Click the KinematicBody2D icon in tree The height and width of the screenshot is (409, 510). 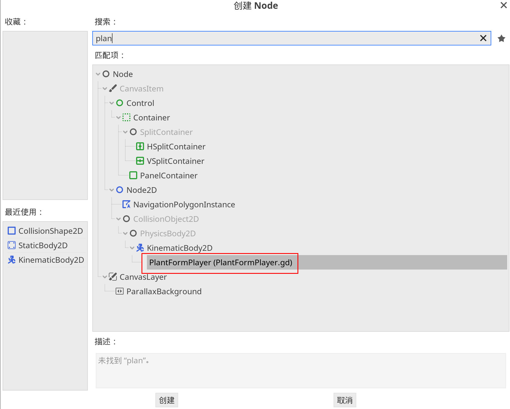click(140, 248)
